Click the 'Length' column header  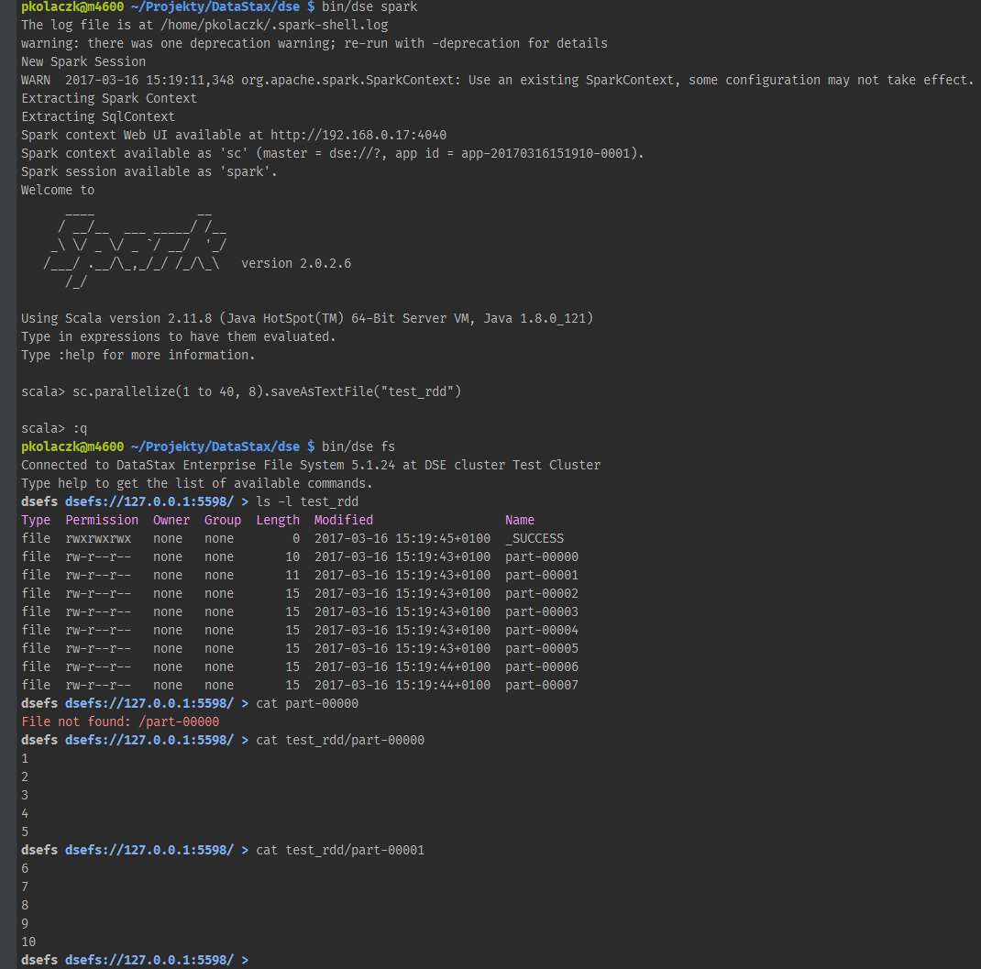point(278,520)
